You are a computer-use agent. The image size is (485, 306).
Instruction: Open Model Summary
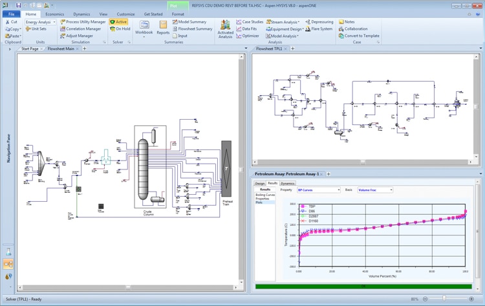[189, 22]
